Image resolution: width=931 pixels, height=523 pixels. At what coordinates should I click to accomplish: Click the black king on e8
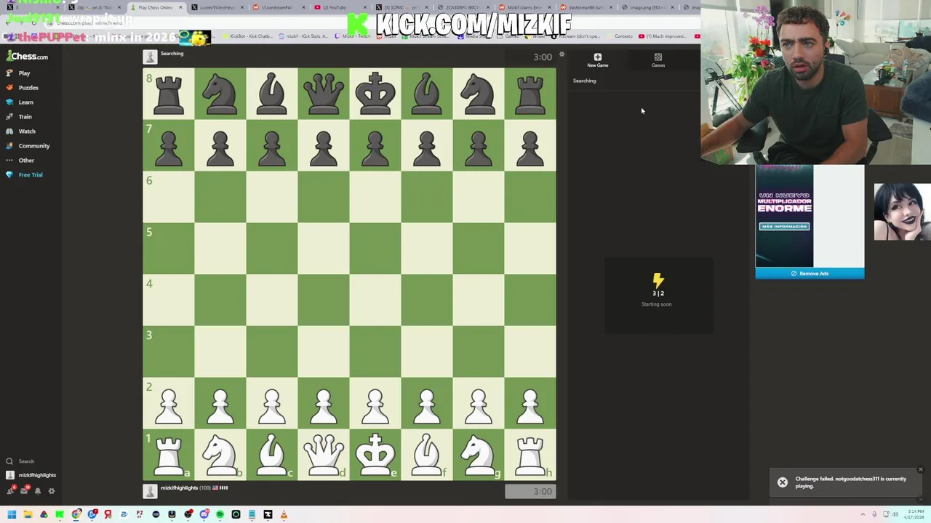click(375, 94)
